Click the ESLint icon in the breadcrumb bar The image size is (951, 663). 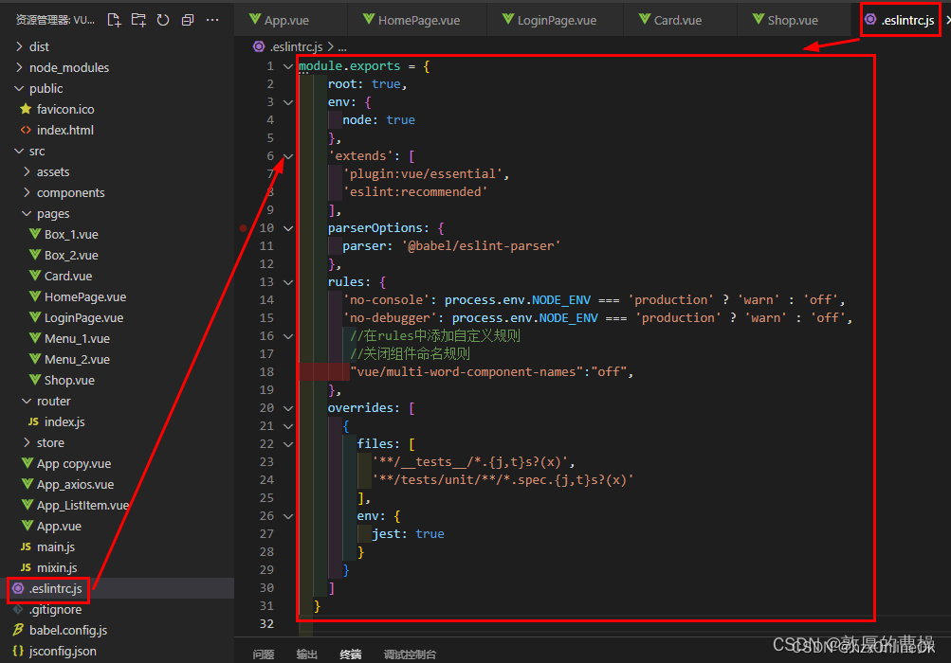(x=259, y=45)
